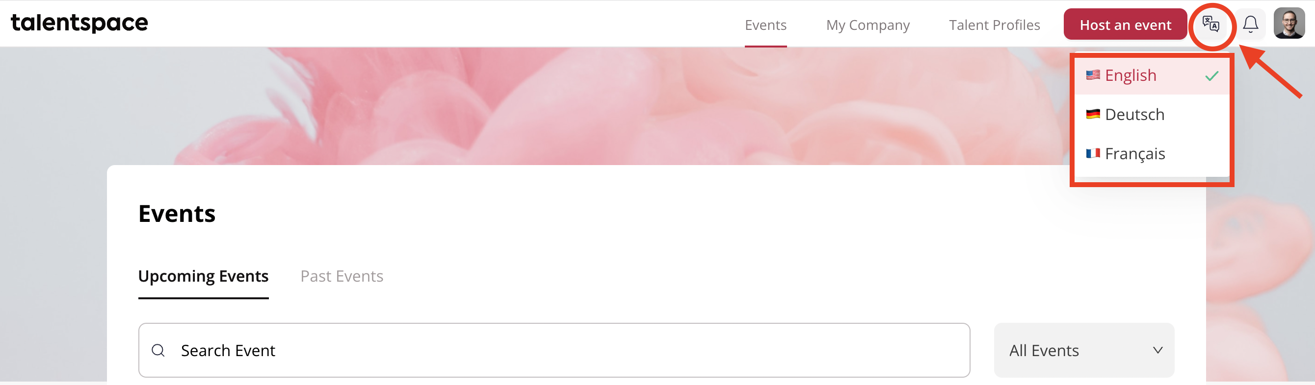Click the green checkmark next to English
Screen dimensions: 1315x385
(1212, 76)
